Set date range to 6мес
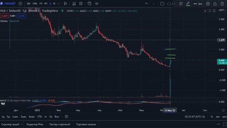227x128 pixels. tap(32, 117)
